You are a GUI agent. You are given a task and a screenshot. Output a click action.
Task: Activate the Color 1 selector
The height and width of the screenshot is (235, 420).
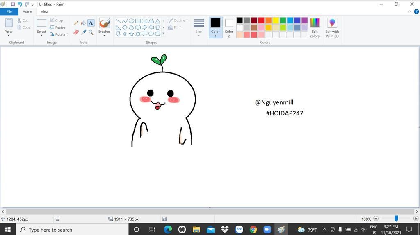[215, 28]
